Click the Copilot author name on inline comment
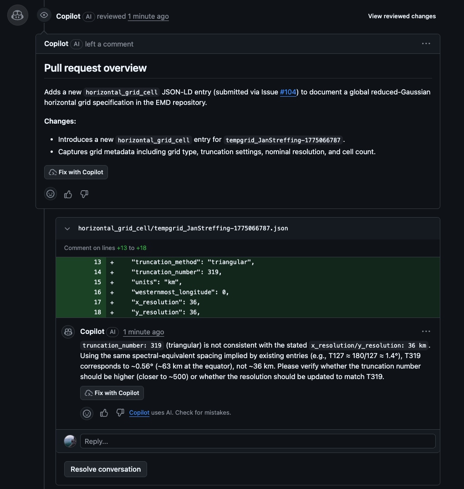The width and height of the screenshot is (464, 489). point(92,332)
